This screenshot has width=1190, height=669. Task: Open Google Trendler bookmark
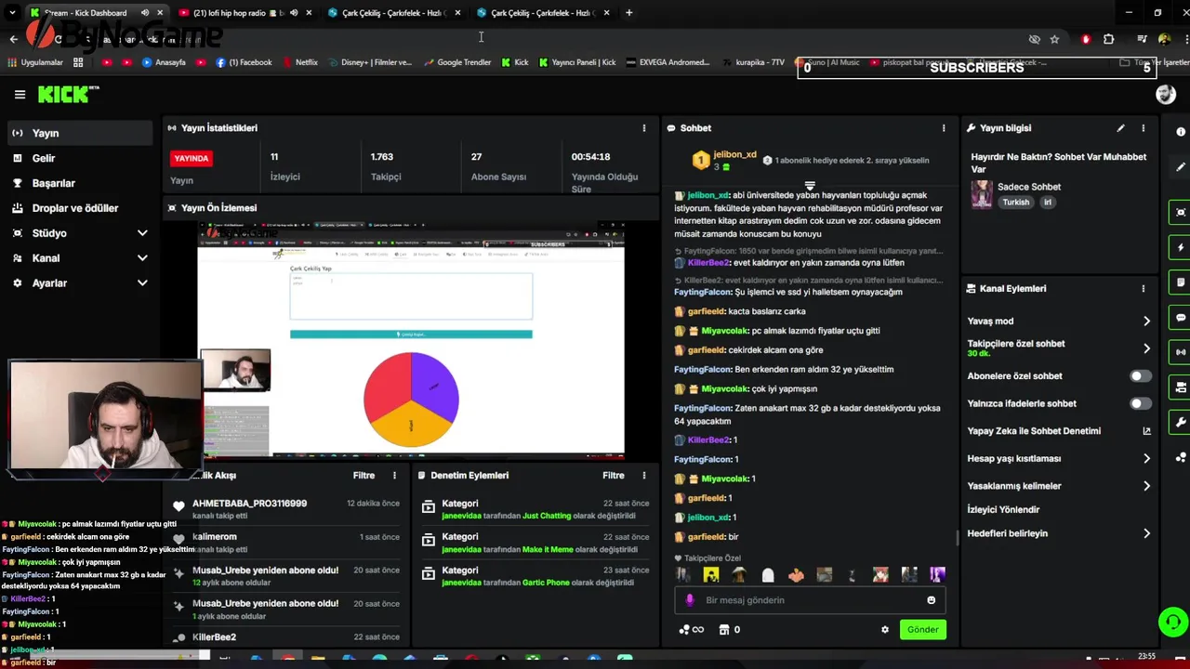[456, 63]
